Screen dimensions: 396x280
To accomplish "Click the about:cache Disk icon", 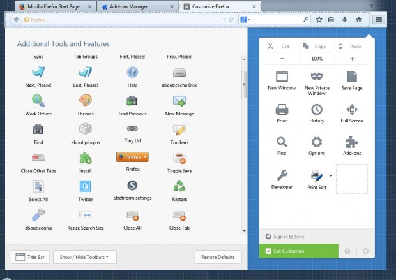I will 179,73.
